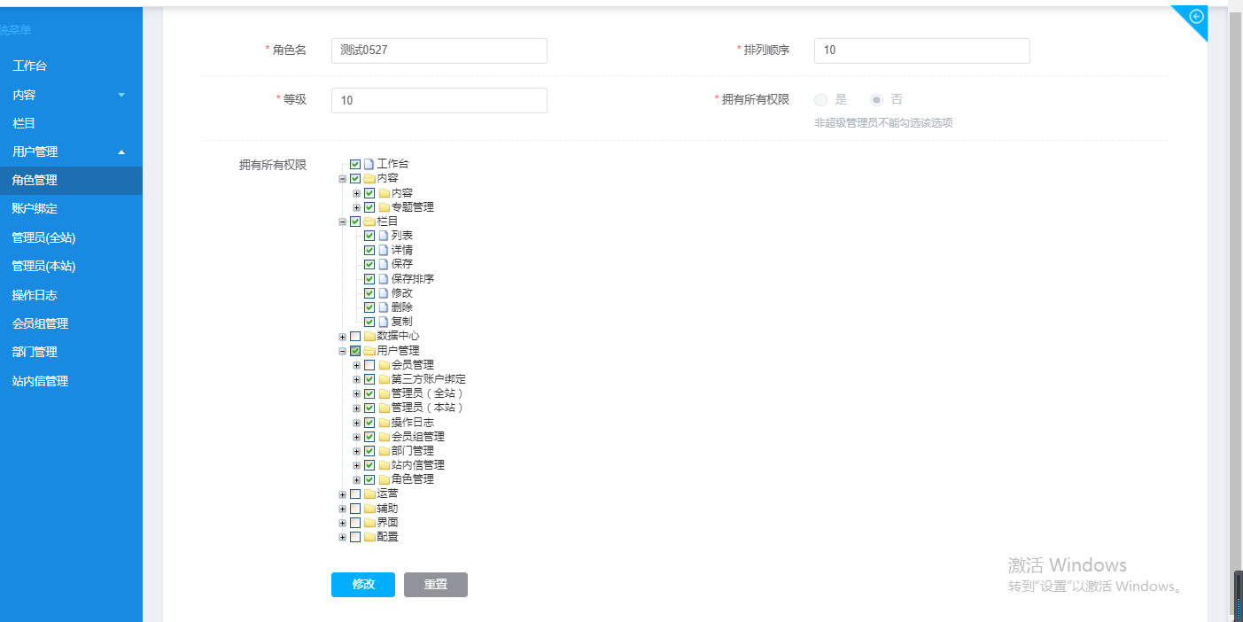
Task: Expand the 数据中心 tree node
Action: point(342,337)
